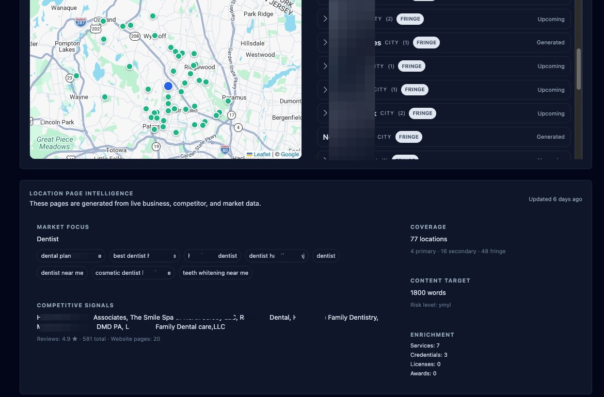604x397 pixels.
Task: Click the Route 19 shield on the map
Action: (156, 146)
